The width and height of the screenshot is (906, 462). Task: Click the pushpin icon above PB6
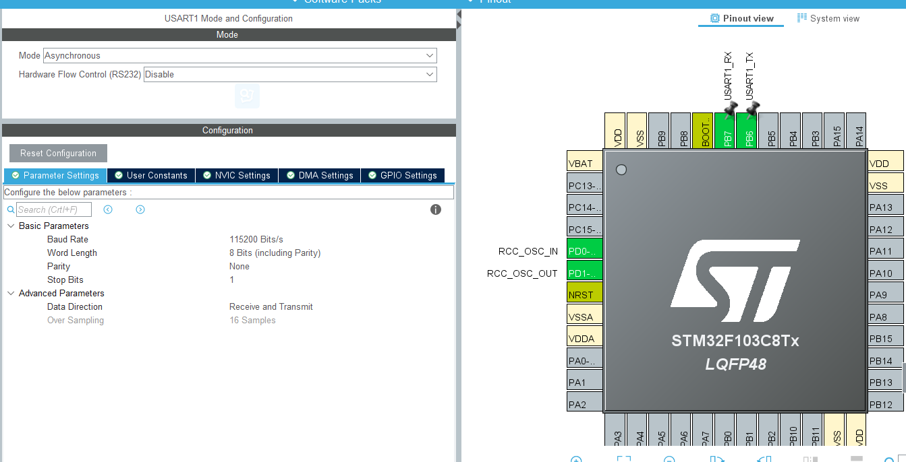(752, 110)
